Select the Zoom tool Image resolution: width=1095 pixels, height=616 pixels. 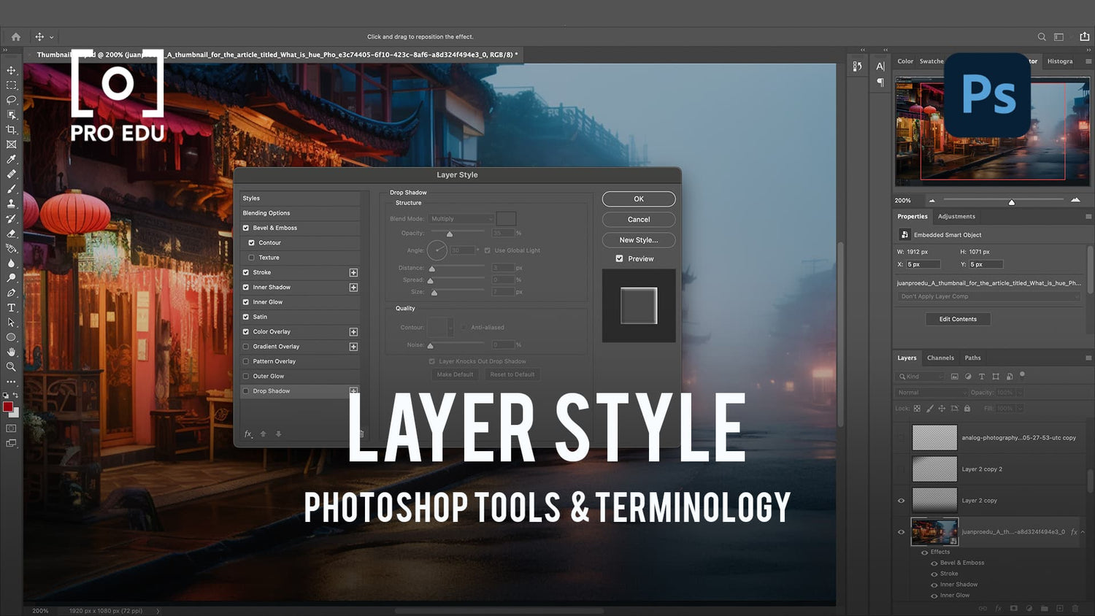(x=11, y=367)
